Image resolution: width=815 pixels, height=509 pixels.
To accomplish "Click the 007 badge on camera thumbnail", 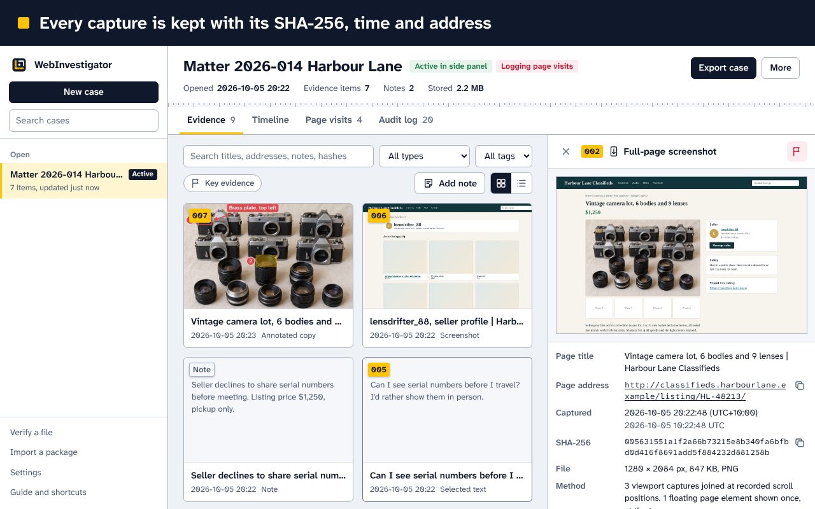I will click(x=200, y=216).
